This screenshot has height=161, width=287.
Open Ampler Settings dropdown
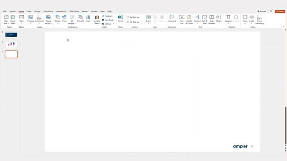coord(108,24)
